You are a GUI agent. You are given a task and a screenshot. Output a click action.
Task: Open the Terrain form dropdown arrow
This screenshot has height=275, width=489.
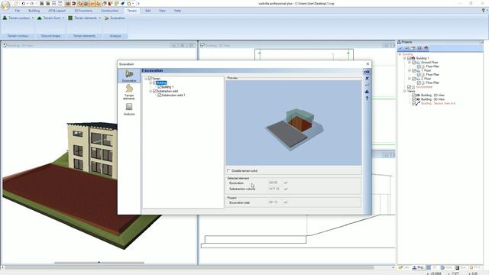point(63,18)
